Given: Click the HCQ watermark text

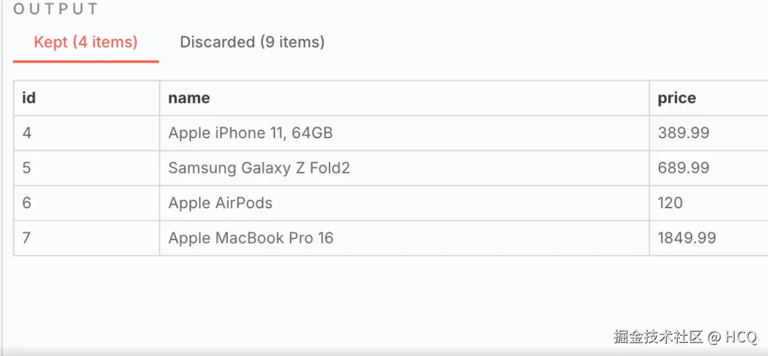Looking at the screenshot, I should pyautogui.click(x=741, y=337).
